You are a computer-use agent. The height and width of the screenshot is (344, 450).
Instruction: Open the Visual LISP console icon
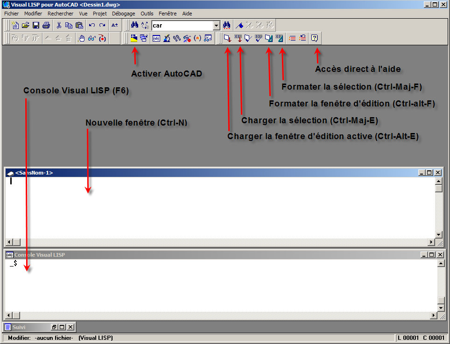coord(156,38)
